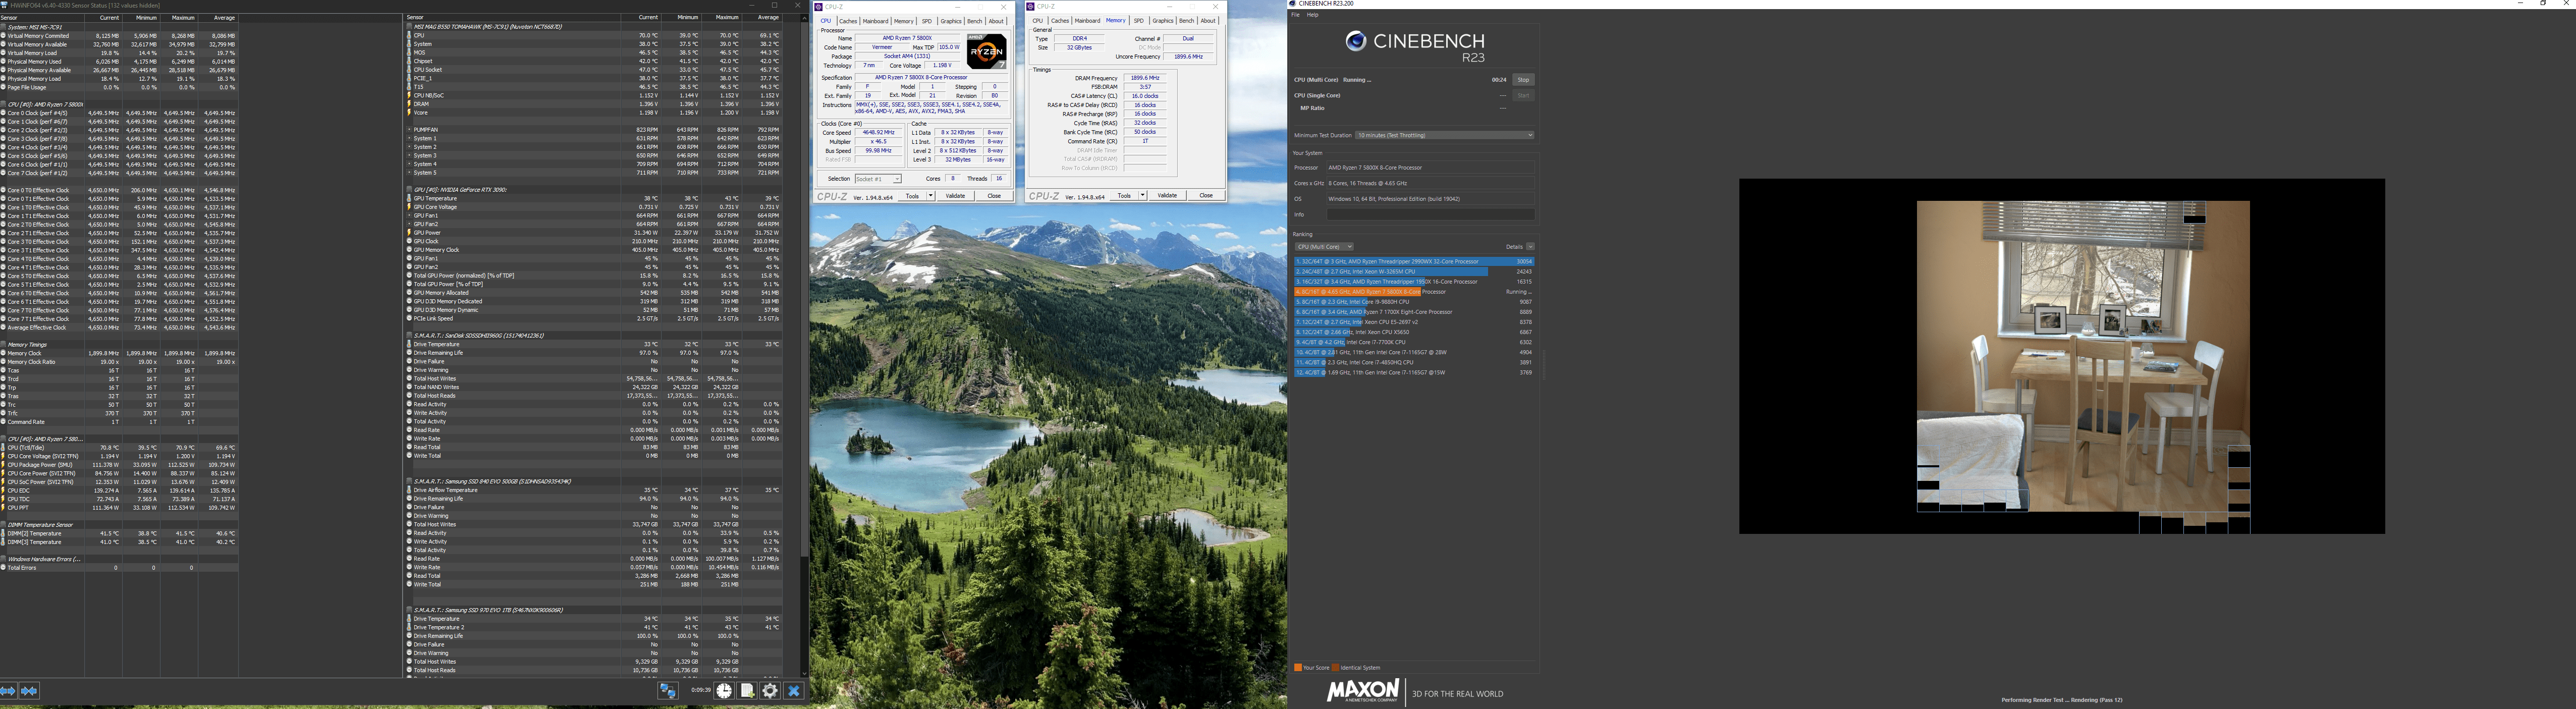This screenshot has height=709, width=2576.
Task: Click HWiNFO collapse columns arrows icon
Action: (x=29, y=691)
